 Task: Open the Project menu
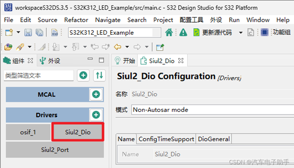point(163,20)
